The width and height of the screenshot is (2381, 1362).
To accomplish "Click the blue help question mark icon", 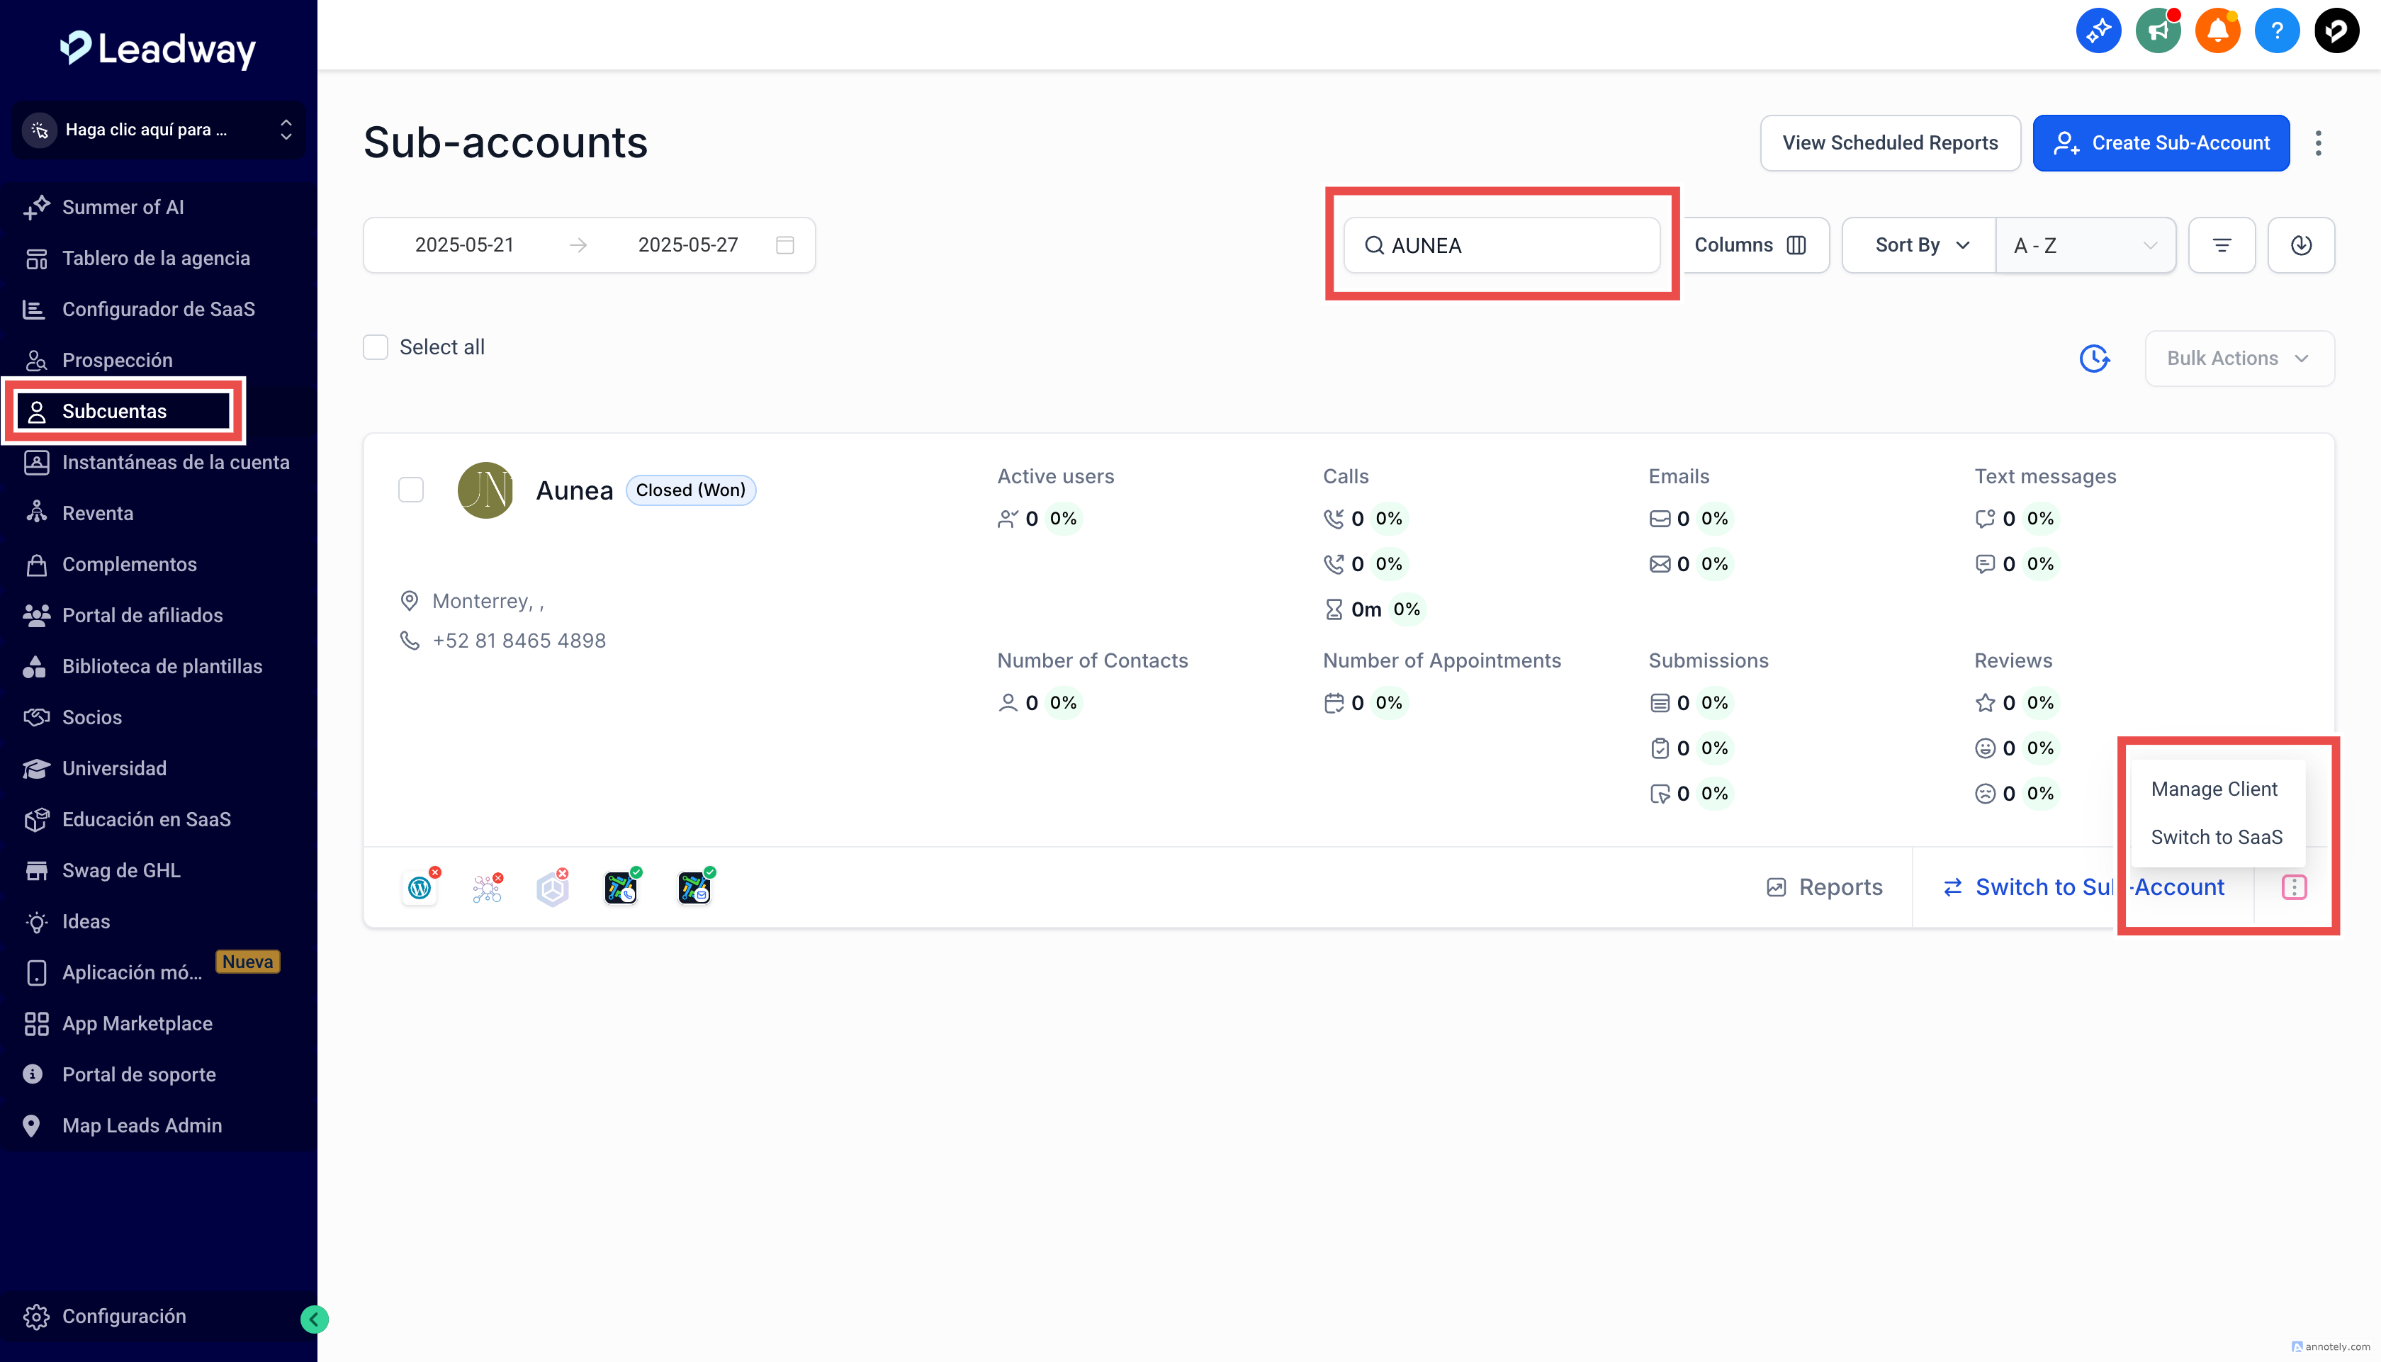I will 2276,31.
